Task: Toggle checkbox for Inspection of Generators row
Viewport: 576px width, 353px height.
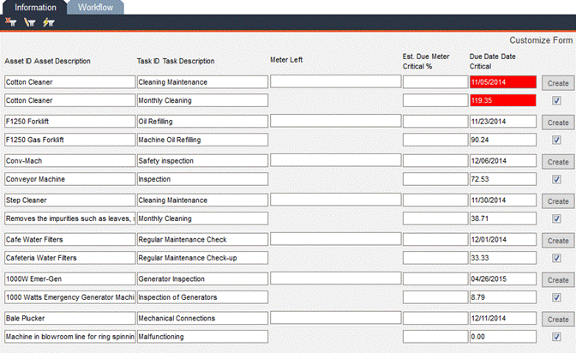Action: point(557,297)
